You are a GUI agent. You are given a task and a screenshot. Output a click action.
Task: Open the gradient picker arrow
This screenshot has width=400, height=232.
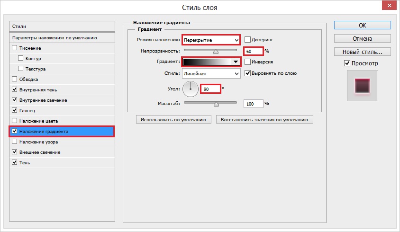tap(236, 62)
